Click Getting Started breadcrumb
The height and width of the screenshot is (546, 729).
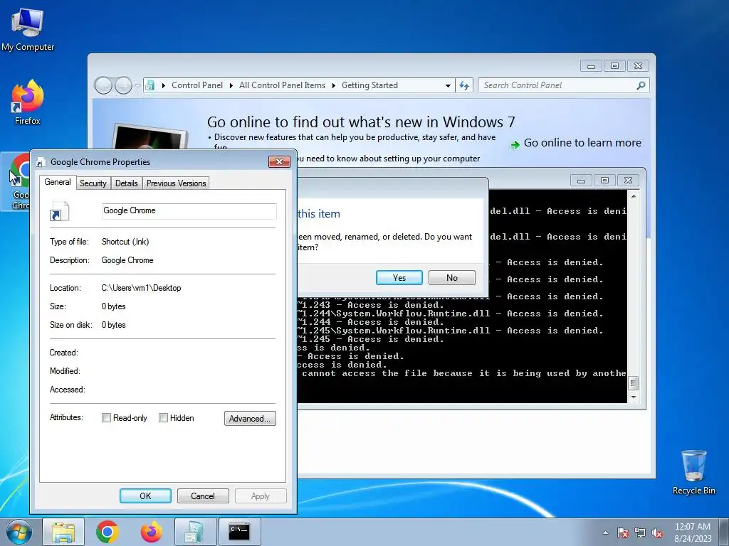tap(369, 85)
